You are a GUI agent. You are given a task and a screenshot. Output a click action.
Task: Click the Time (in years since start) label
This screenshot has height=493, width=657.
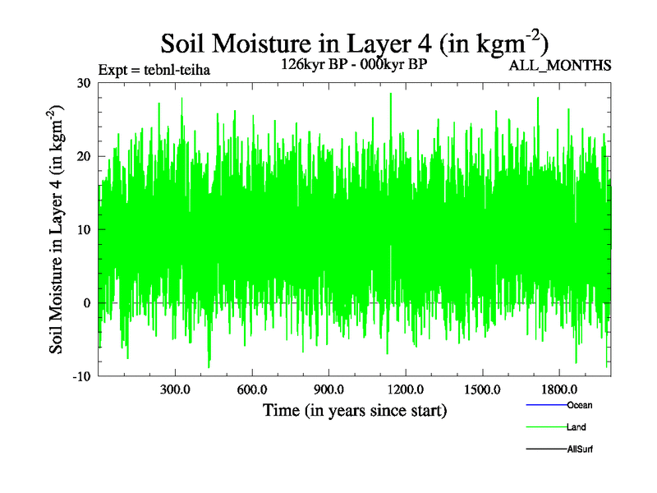click(x=355, y=410)
